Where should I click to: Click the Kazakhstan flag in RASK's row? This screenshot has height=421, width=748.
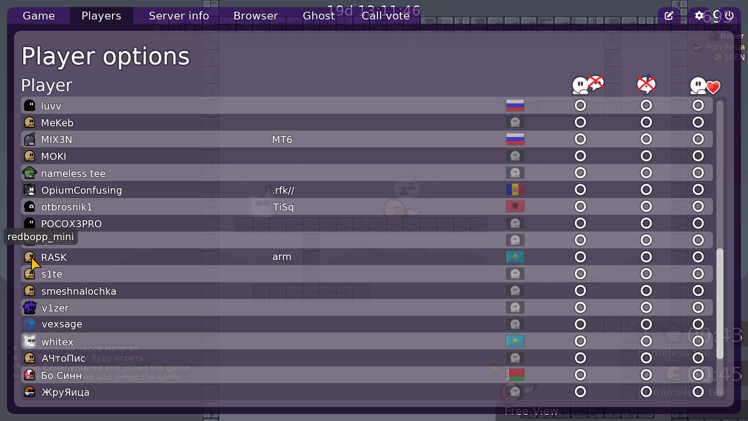pos(515,257)
